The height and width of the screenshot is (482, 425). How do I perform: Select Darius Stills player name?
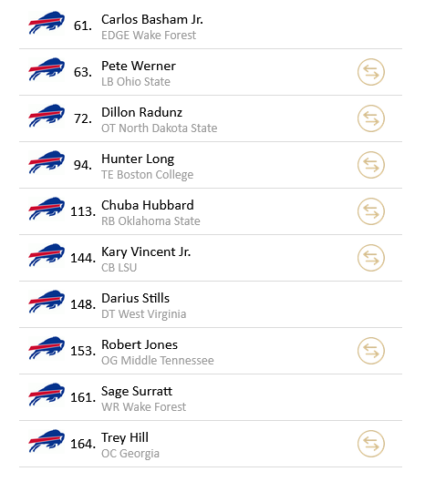[x=135, y=298]
